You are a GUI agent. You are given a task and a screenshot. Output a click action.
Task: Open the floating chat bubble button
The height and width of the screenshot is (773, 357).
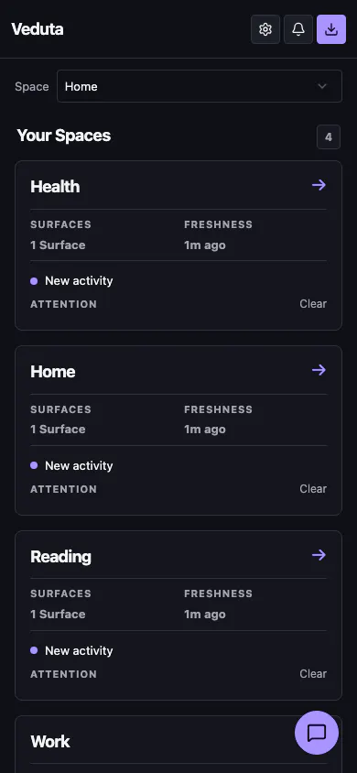317,733
